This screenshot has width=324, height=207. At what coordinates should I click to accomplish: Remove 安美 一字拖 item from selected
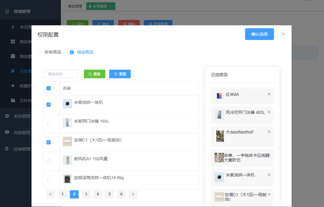(269, 155)
